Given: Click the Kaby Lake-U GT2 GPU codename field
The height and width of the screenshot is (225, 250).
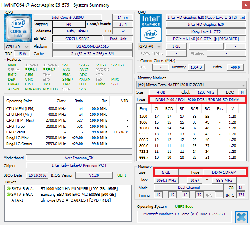Looking at the screenshot, I should point(206,32).
